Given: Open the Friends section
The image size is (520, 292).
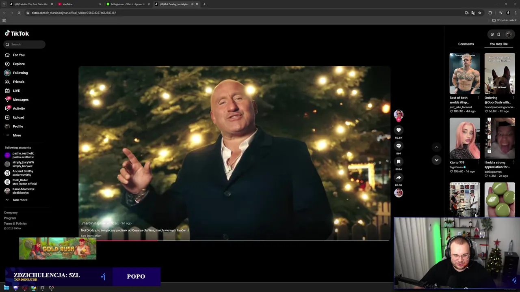Looking at the screenshot, I should 15,82.
